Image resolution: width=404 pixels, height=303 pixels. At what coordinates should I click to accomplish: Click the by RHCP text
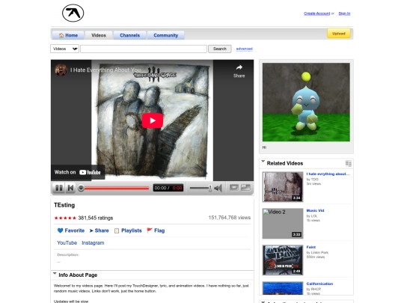click(313, 289)
